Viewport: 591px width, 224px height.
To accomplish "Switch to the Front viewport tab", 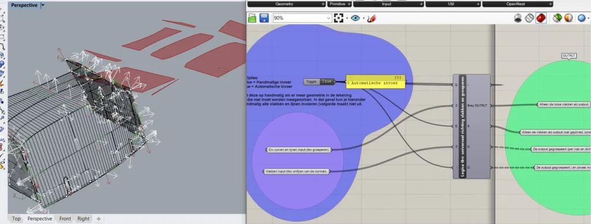I will [65, 219].
